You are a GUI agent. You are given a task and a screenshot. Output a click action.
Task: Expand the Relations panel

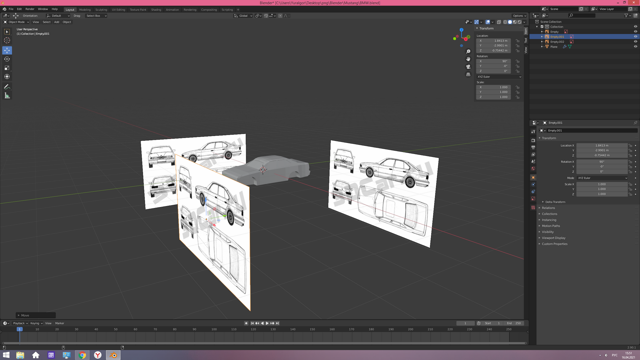[x=548, y=208]
